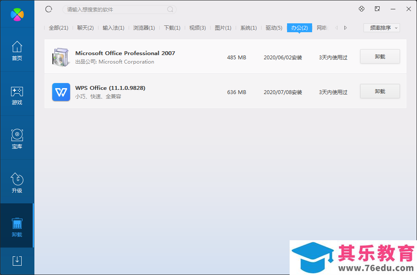Uninstall WPS Office with 卸载 button
The height and width of the screenshot is (275, 417).
click(x=380, y=91)
